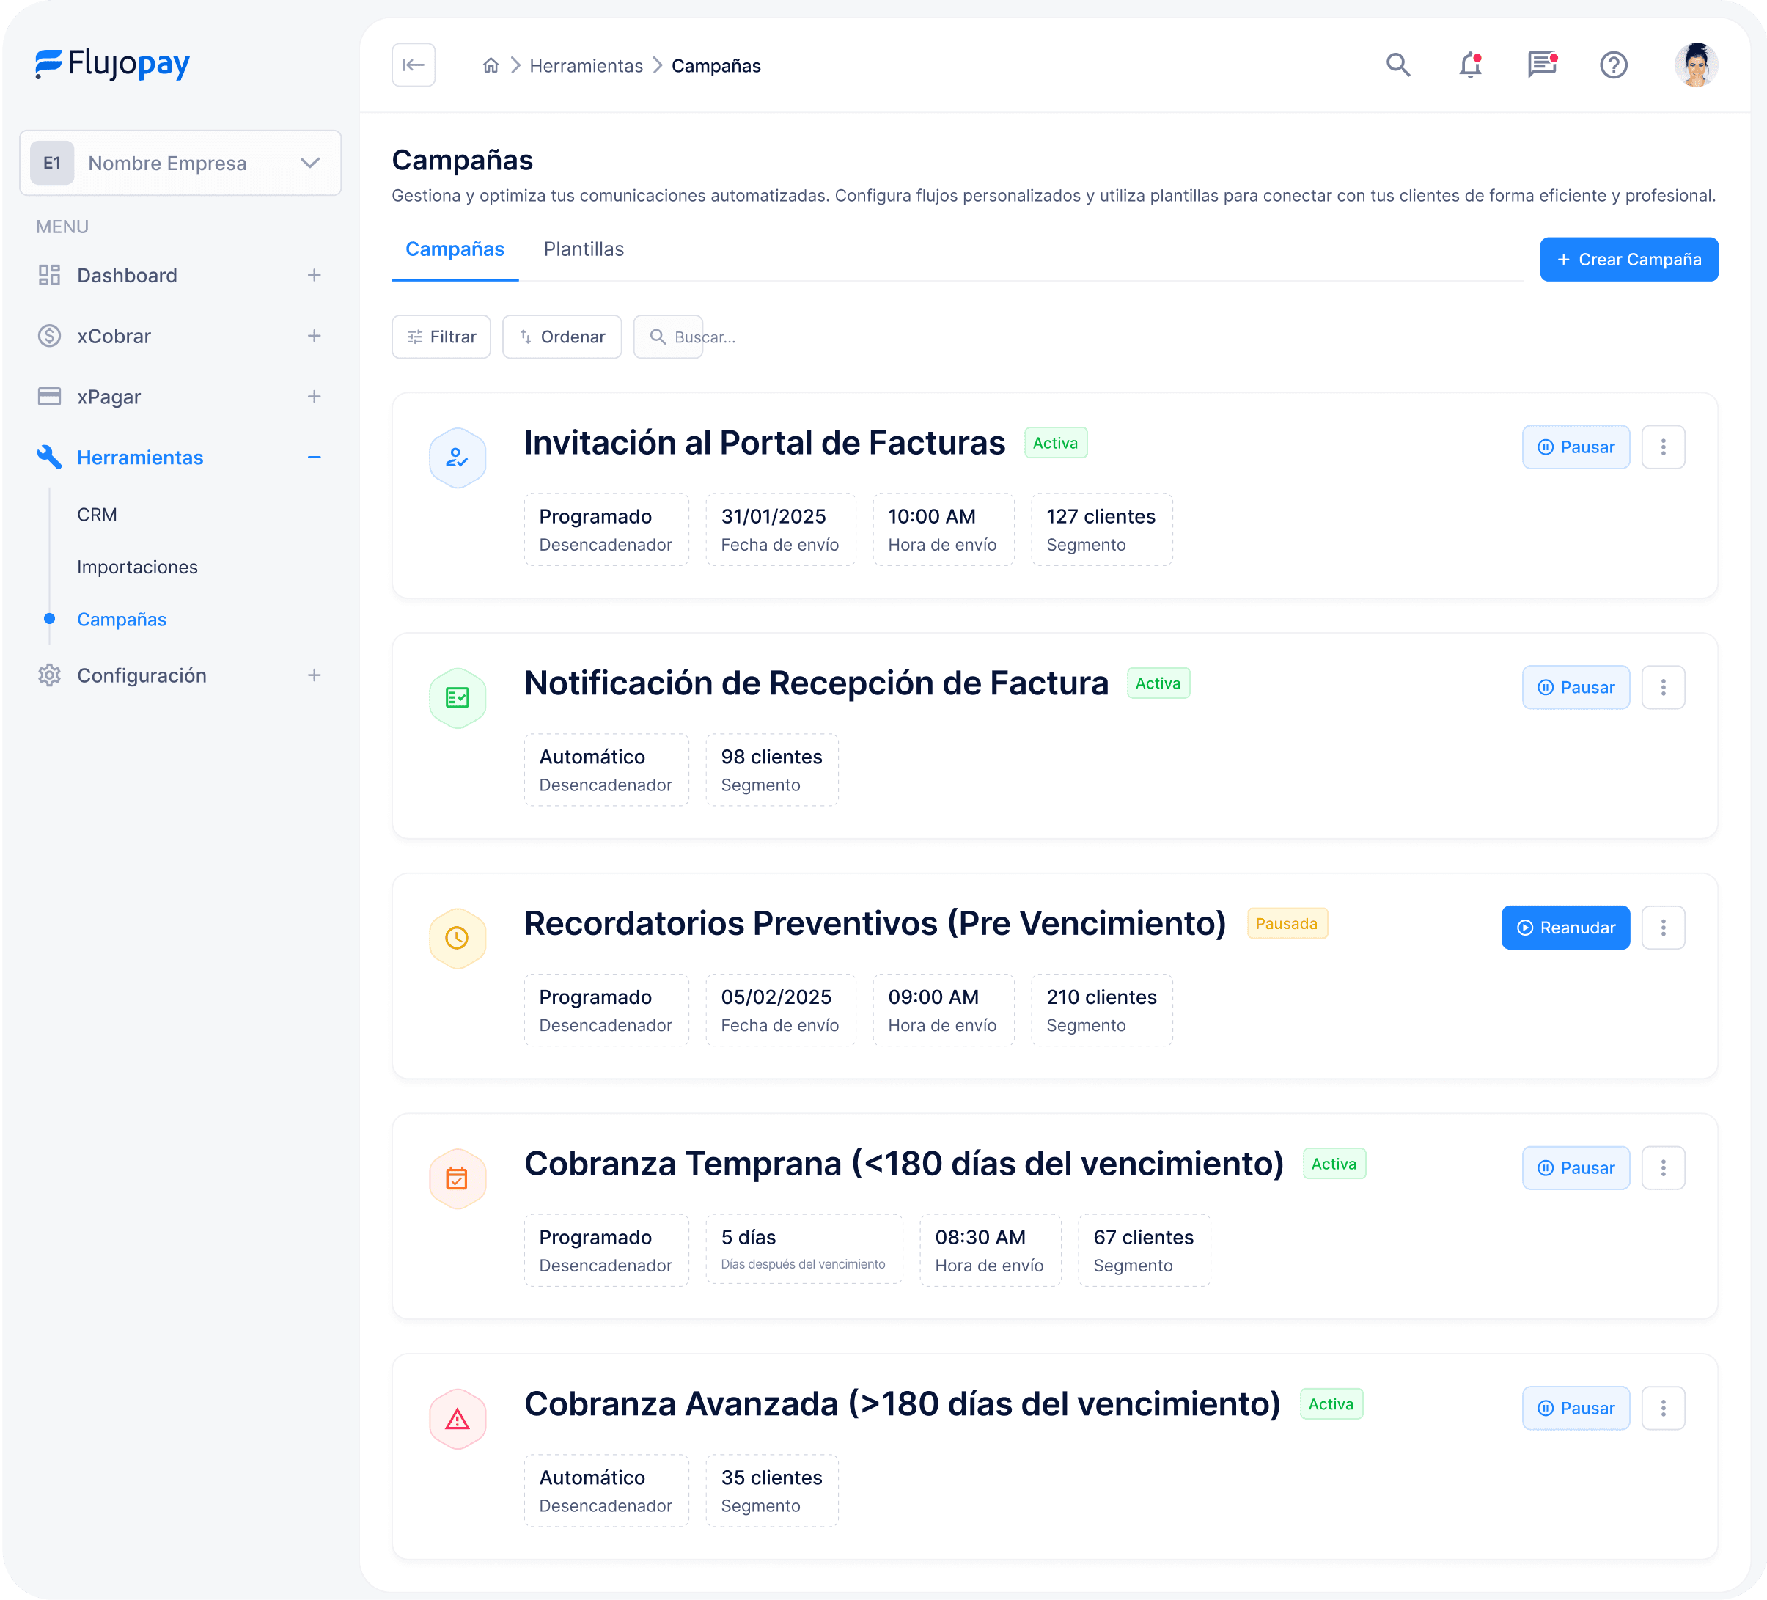
Task: Collapse the sidebar with arrow icon
Action: (x=414, y=65)
